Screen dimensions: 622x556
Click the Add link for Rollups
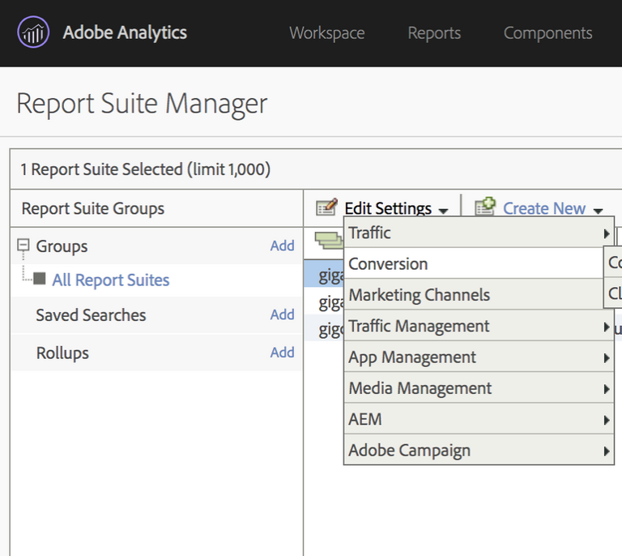click(282, 352)
